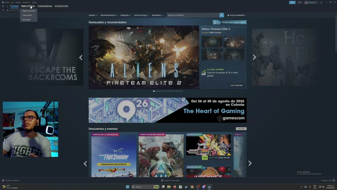Image resolution: width=337 pixels, height=190 pixels.
Task: Click the Aliens: Fireteam Elite 2 title
Action: pos(216,29)
